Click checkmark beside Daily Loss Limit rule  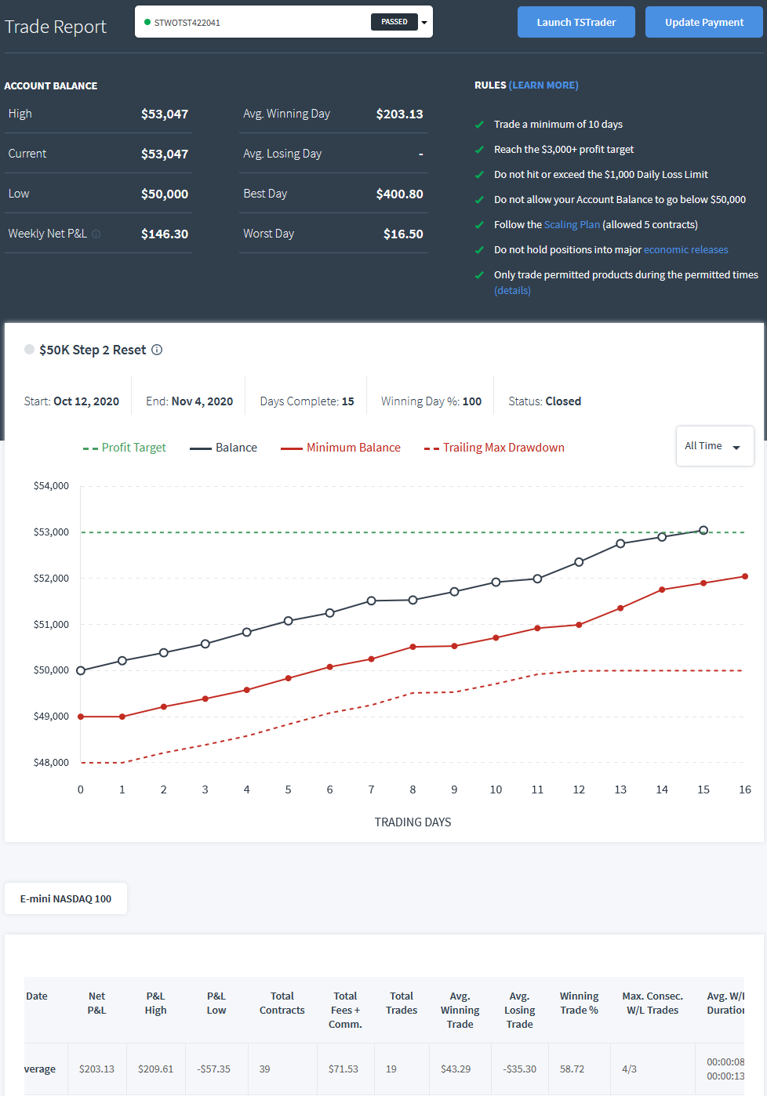point(479,175)
